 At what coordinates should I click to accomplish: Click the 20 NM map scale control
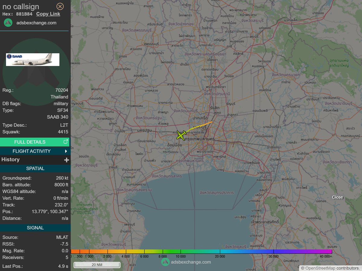(97, 265)
